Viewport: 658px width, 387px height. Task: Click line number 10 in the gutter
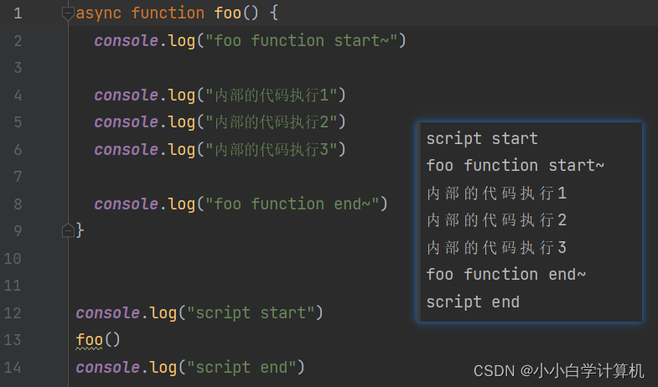coord(13,258)
